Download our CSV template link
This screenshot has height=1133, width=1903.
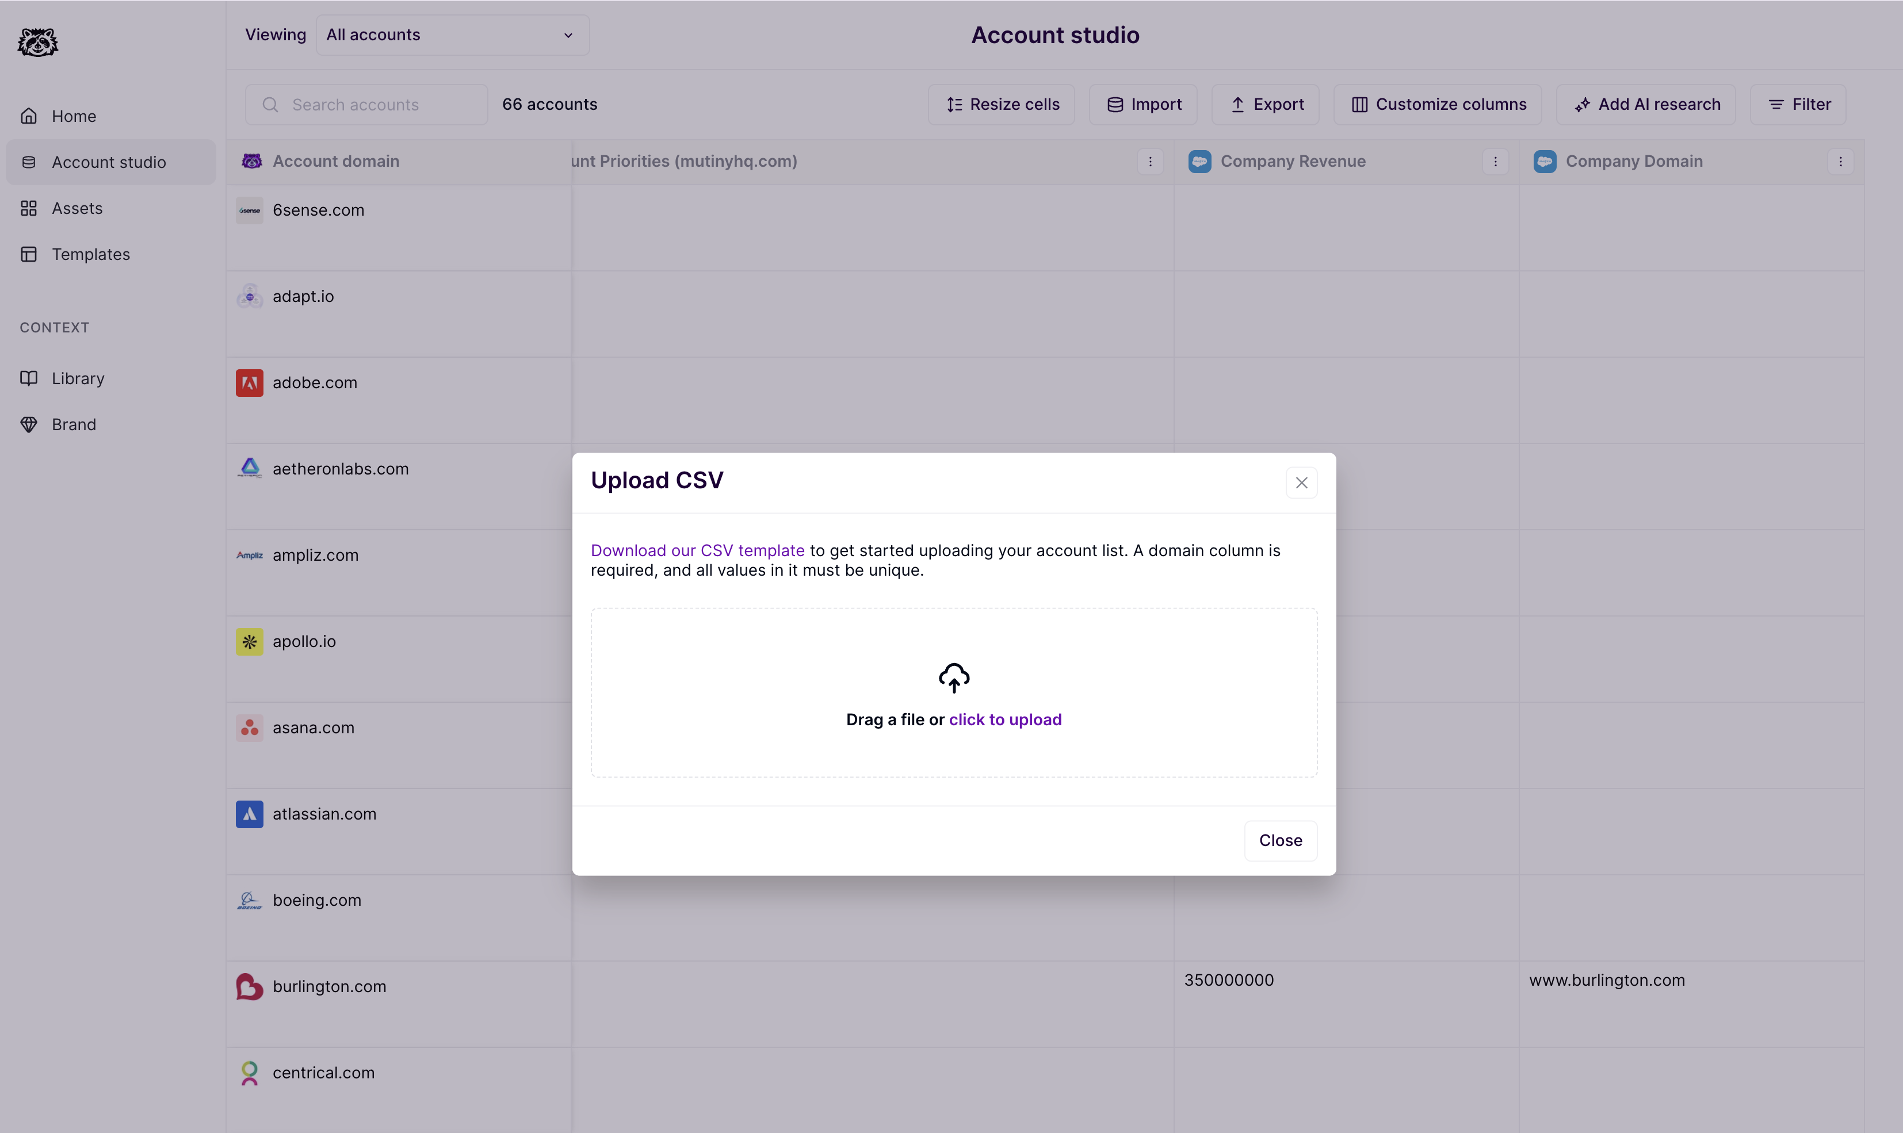(697, 550)
